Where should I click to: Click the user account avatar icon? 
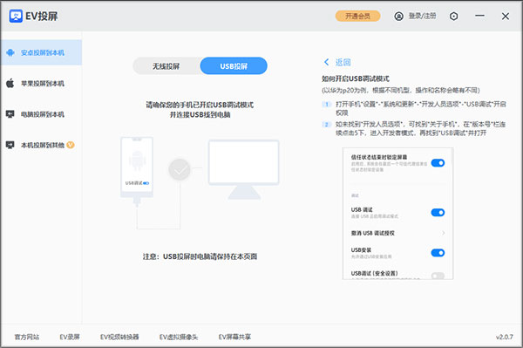(398, 16)
